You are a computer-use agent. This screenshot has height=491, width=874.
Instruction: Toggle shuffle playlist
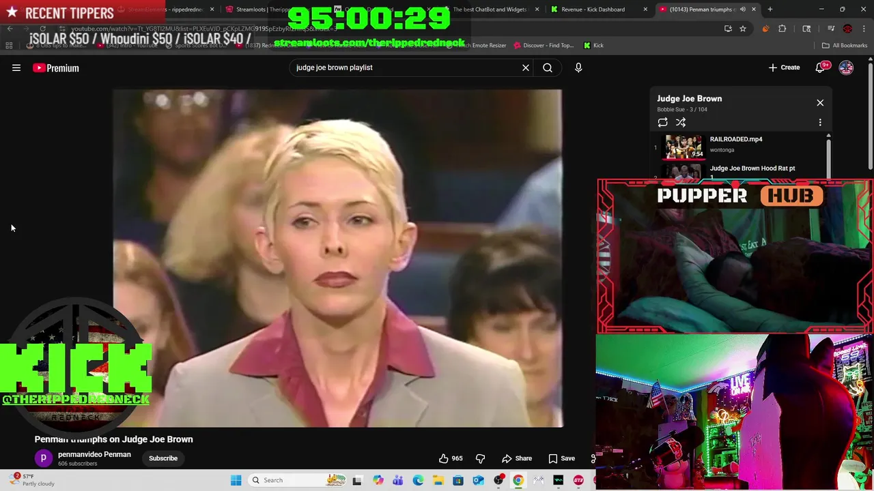681,122
